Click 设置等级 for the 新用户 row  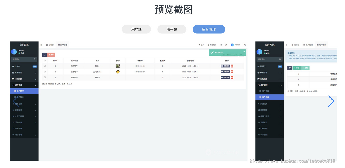[225, 78]
